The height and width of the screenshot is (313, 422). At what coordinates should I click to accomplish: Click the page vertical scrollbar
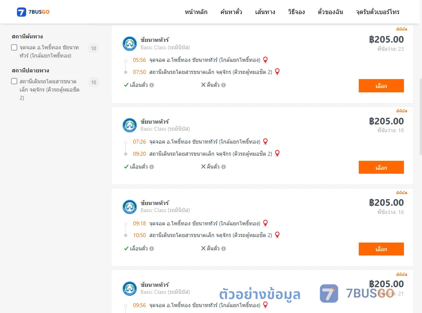[x=421, y=117]
